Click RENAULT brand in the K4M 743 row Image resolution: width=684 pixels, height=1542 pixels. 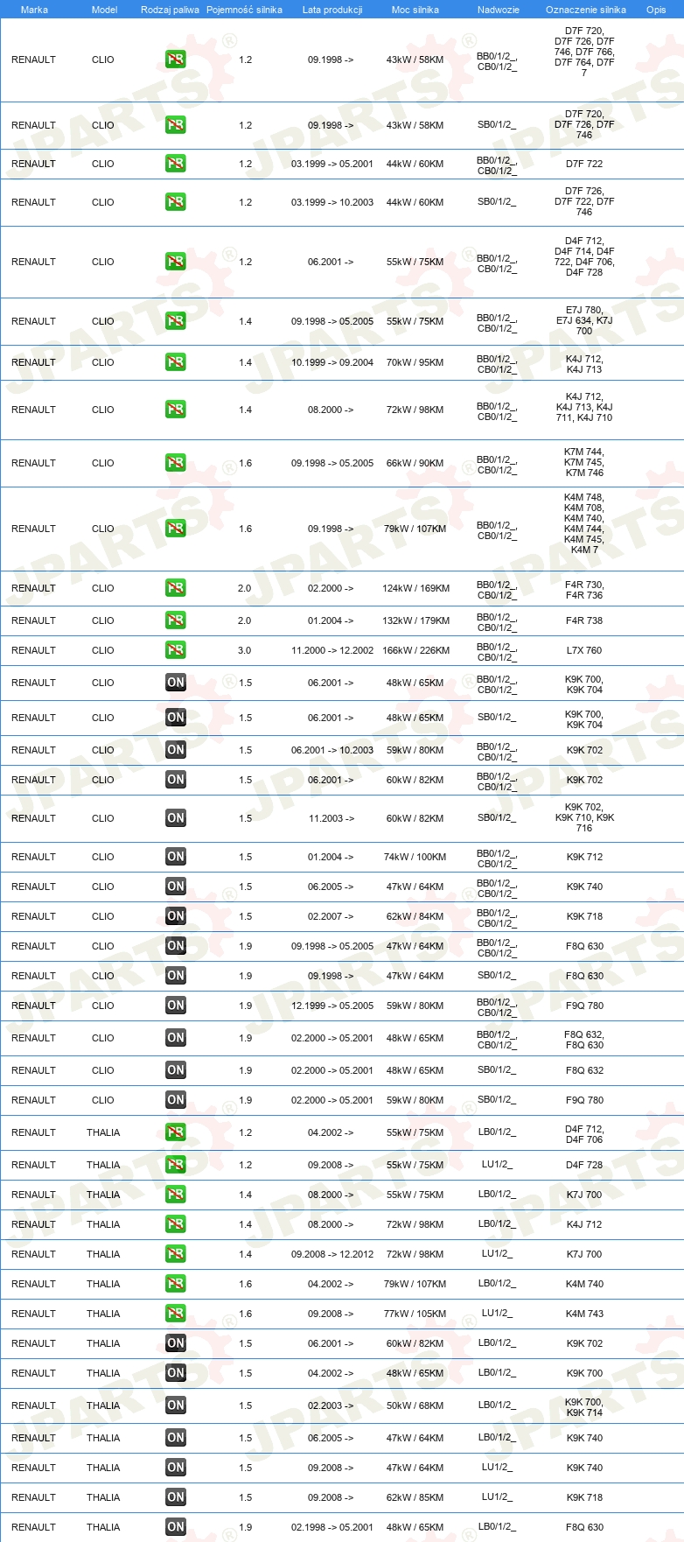[x=33, y=1314]
